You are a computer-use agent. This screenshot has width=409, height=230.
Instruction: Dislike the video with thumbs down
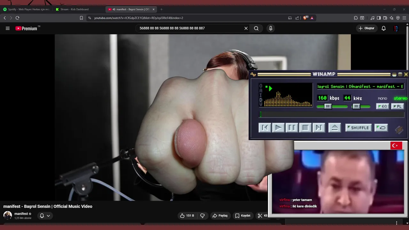202,216
